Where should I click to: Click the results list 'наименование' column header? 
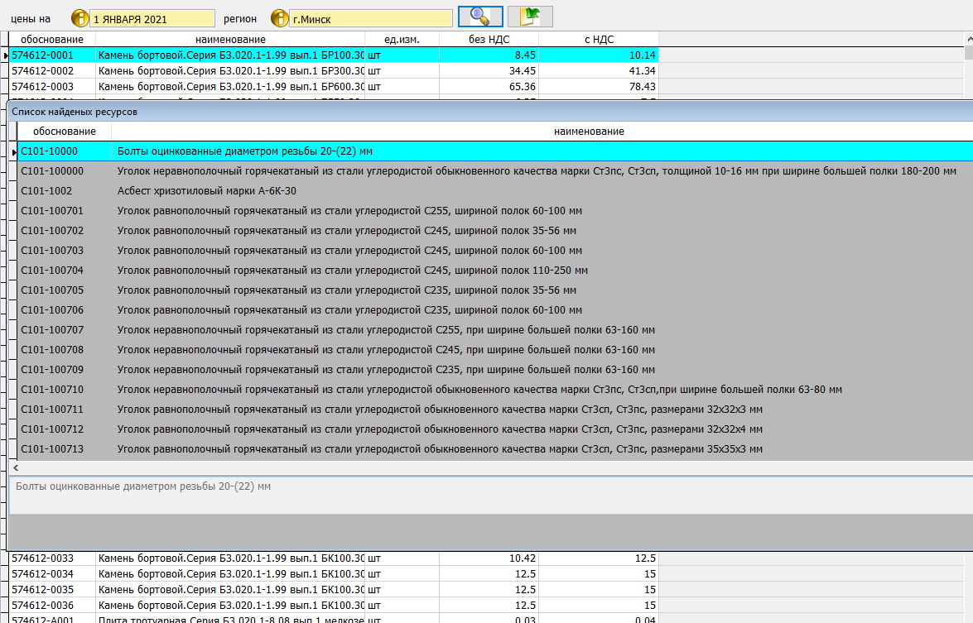pyautogui.click(x=589, y=132)
